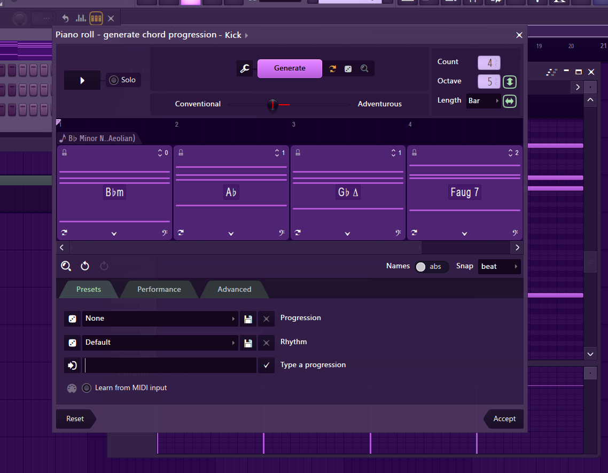Open the Length Bar dropdown
This screenshot has height=473, width=608.
483,101
